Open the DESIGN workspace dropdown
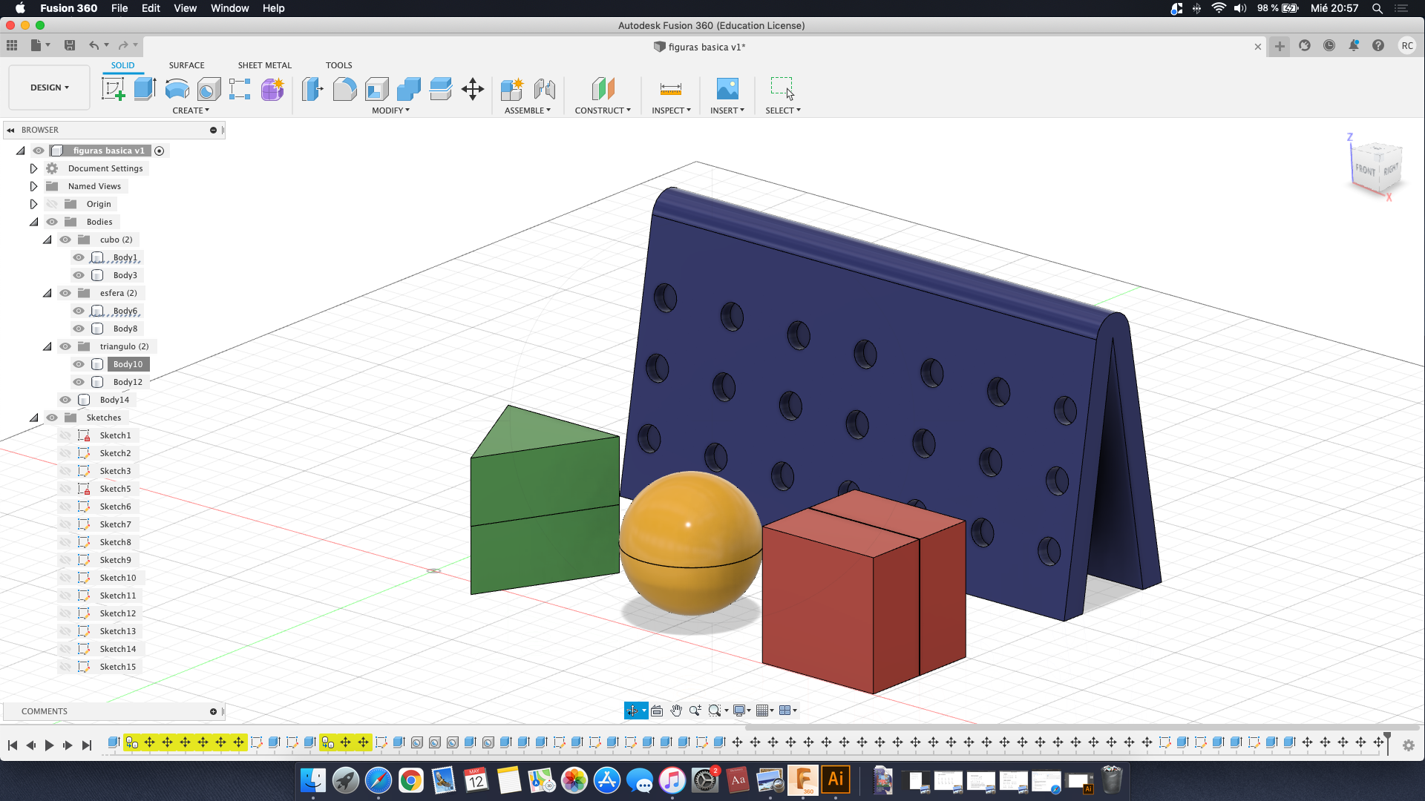 [49, 88]
